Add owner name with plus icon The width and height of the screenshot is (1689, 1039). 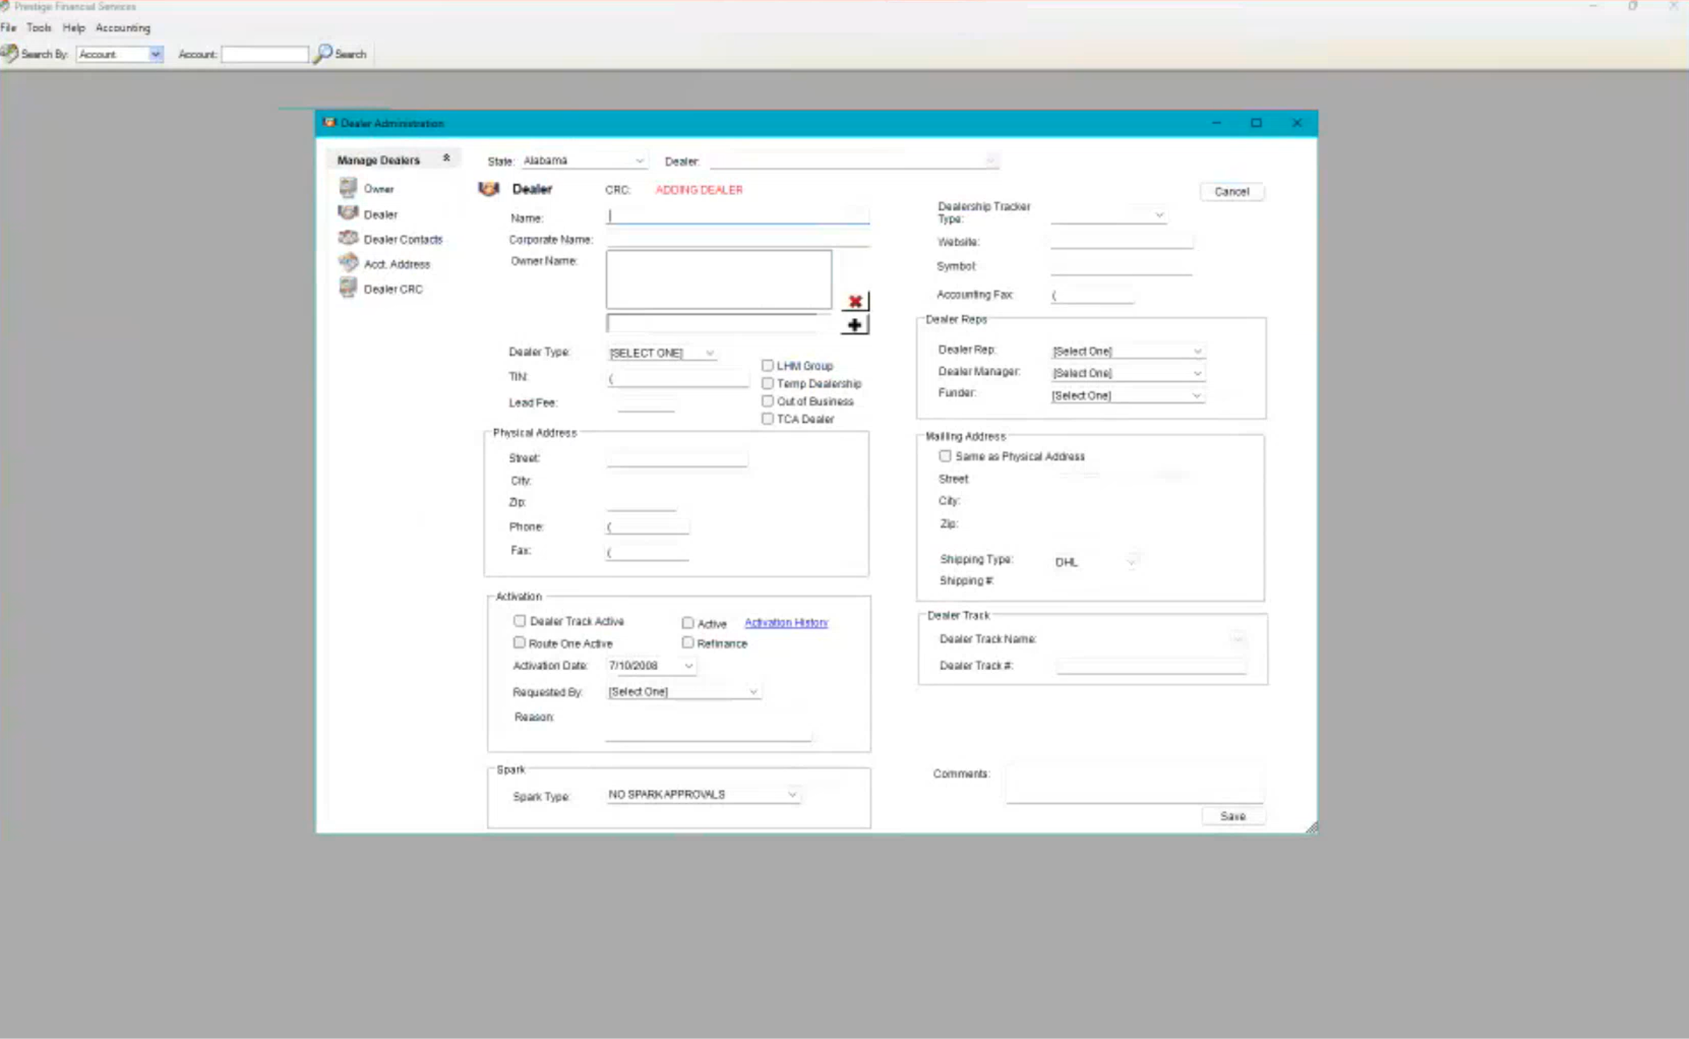pyautogui.click(x=855, y=325)
